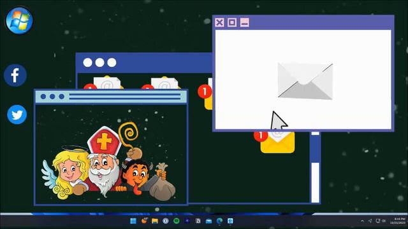Open Microsoft Store from the taskbar
408x229 pixels.
230,221
